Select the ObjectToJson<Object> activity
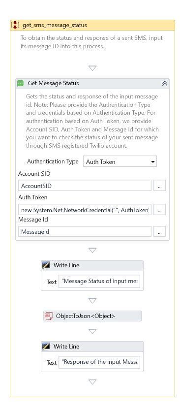The height and width of the screenshot is (412, 180). pos(92,316)
